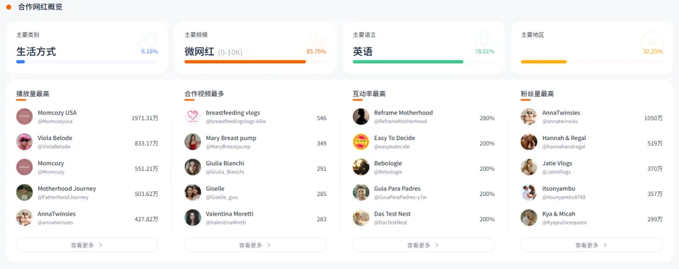Click breastfeeding vlogs heart logo avatar
The image size is (679, 269).
pos(192,117)
